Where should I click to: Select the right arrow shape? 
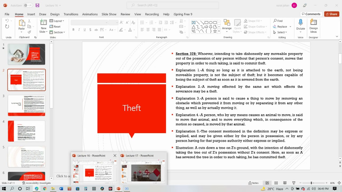pyautogui.click(x=207, y=27)
